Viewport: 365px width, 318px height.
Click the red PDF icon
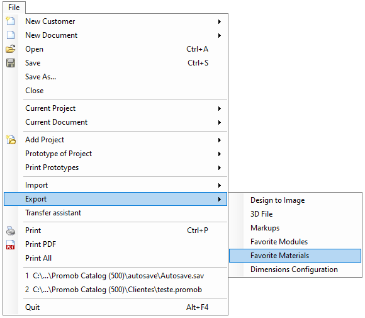pos(11,244)
